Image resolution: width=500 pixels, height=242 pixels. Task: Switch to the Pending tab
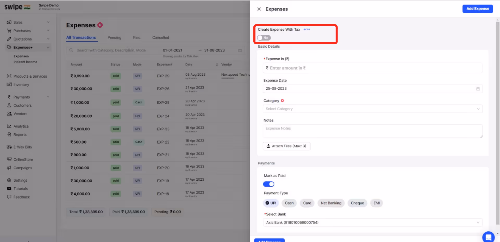coord(114,37)
